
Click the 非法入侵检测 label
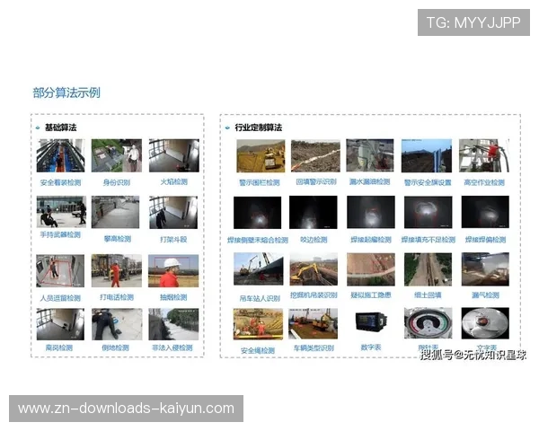[x=172, y=347]
